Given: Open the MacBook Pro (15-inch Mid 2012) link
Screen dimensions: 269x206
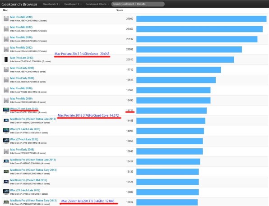Looking at the screenshot, I should pyautogui.click(x=28, y=180).
